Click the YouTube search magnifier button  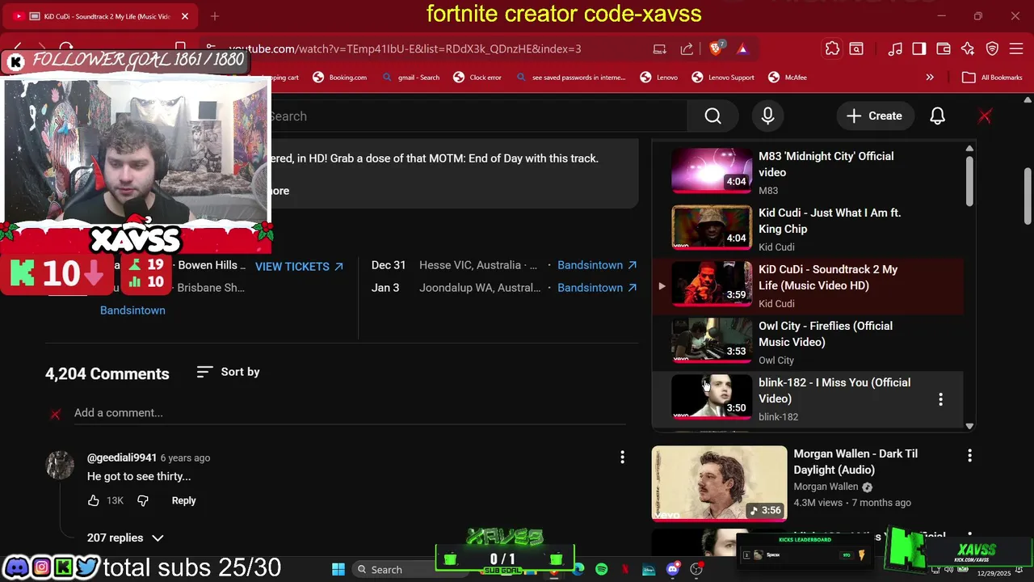pos(712,116)
